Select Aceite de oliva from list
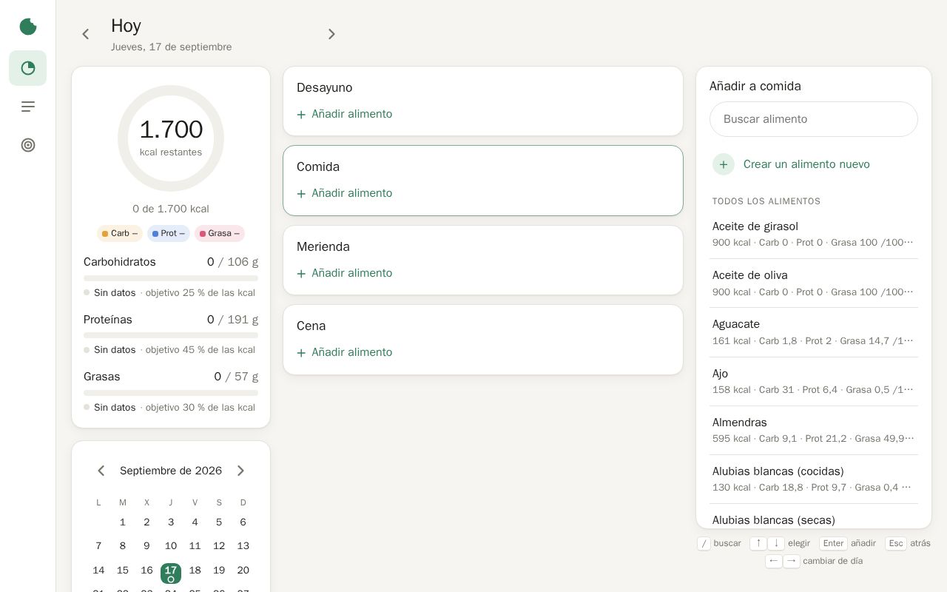 point(814,283)
